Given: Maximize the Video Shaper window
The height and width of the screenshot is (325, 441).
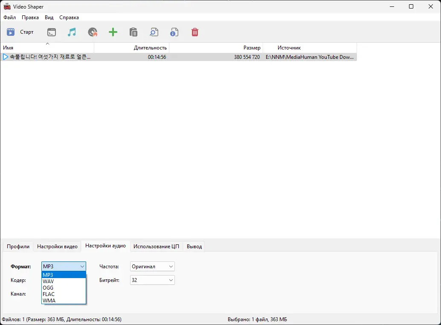Looking at the screenshot, I should click(411, 6).
